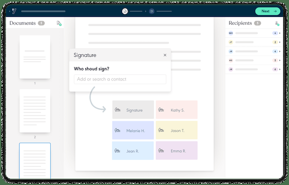
Task: Click the document step icon in header
Action: point(125,11)
